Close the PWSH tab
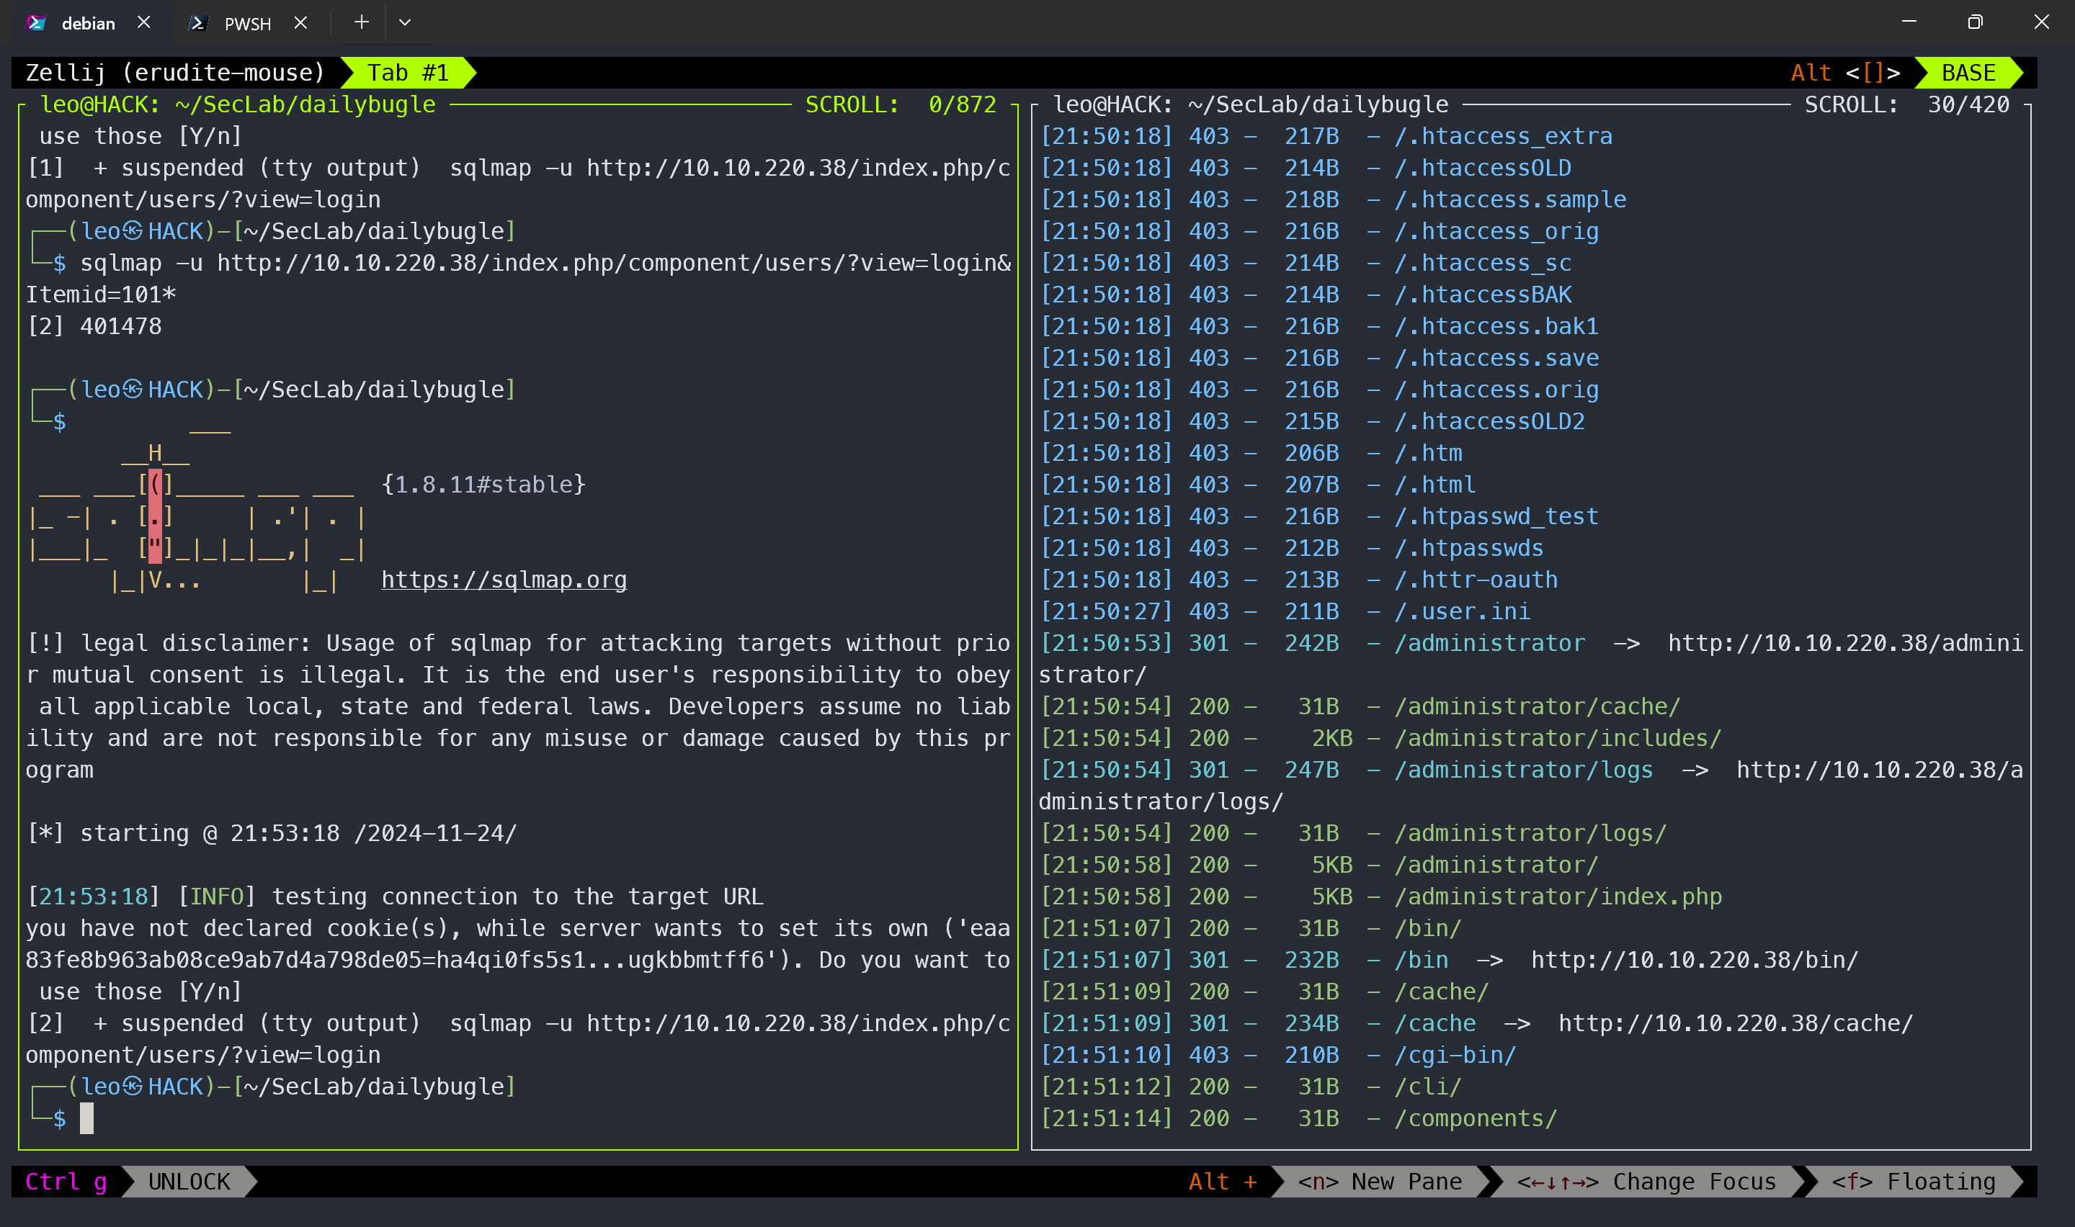 [x=301, y=22]
